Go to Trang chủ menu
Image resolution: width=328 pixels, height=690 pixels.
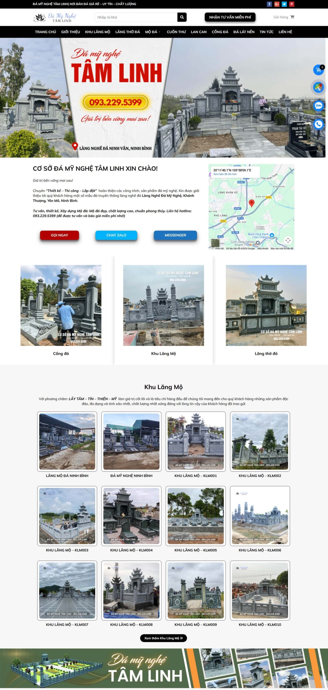pyautogui.click(x=46, y=32)
